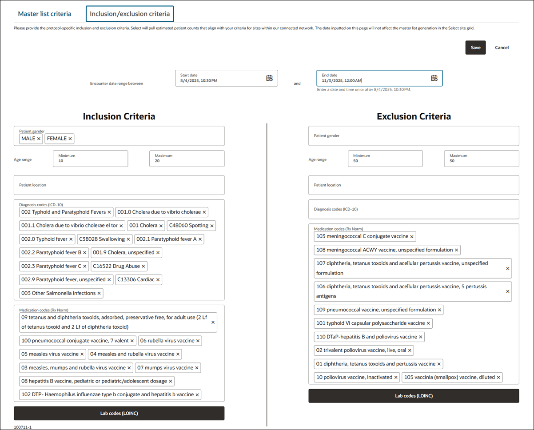Open the Start date calendar picker

[269, 78]
